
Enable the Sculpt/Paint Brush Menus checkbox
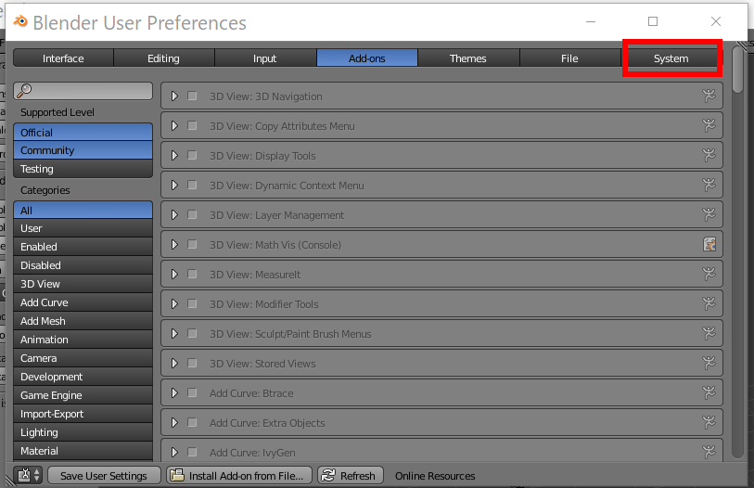point(192,333)
